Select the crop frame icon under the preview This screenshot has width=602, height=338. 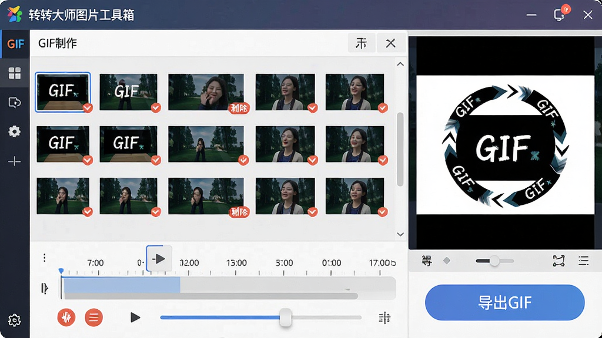[558, 261]
